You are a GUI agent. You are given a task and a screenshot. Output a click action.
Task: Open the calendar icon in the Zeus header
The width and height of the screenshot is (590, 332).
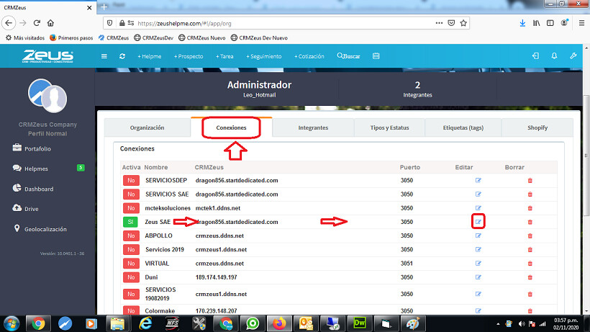click(376, 55)
